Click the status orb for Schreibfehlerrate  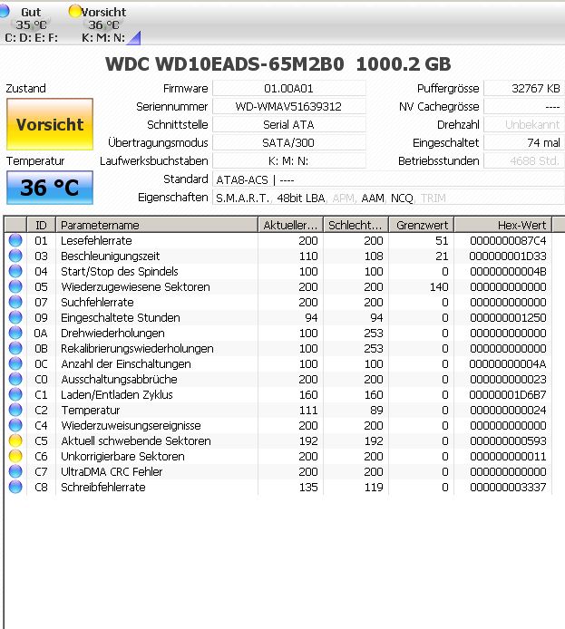pos(15,487)
